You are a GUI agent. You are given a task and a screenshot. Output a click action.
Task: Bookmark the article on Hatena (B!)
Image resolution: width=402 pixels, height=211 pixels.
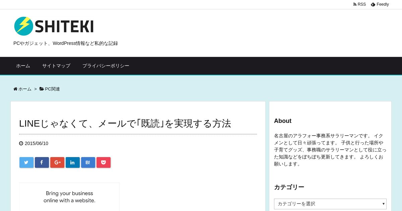click(x=88, y=162)
